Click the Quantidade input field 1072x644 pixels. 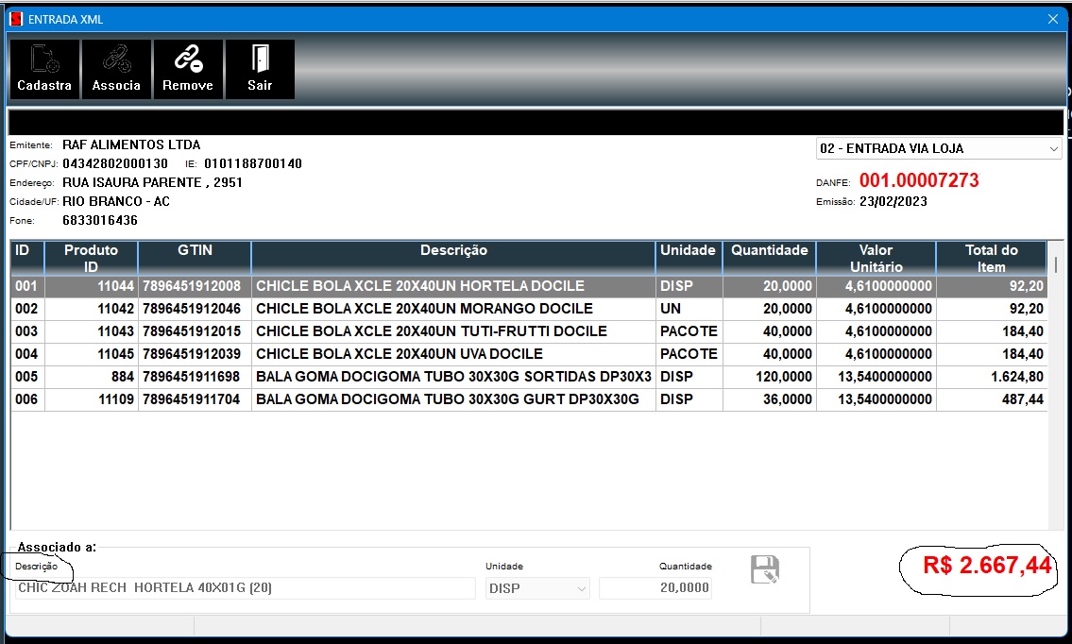pos(655,588)
